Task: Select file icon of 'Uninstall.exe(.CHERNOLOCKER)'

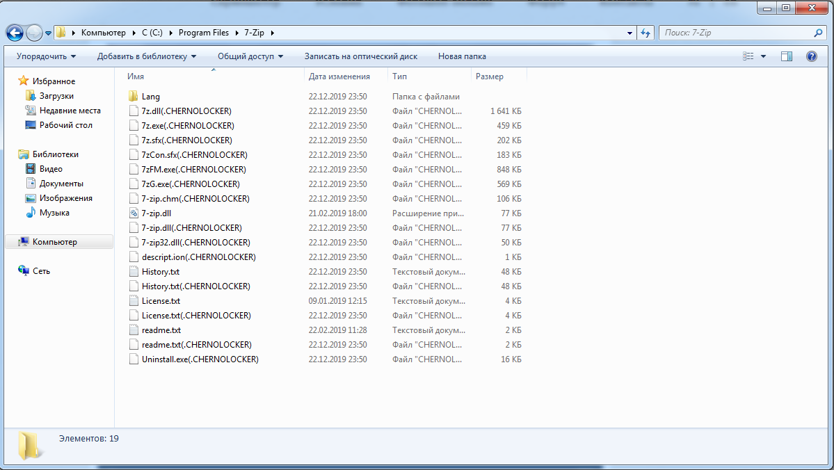Action: click(x=134, y=359)
